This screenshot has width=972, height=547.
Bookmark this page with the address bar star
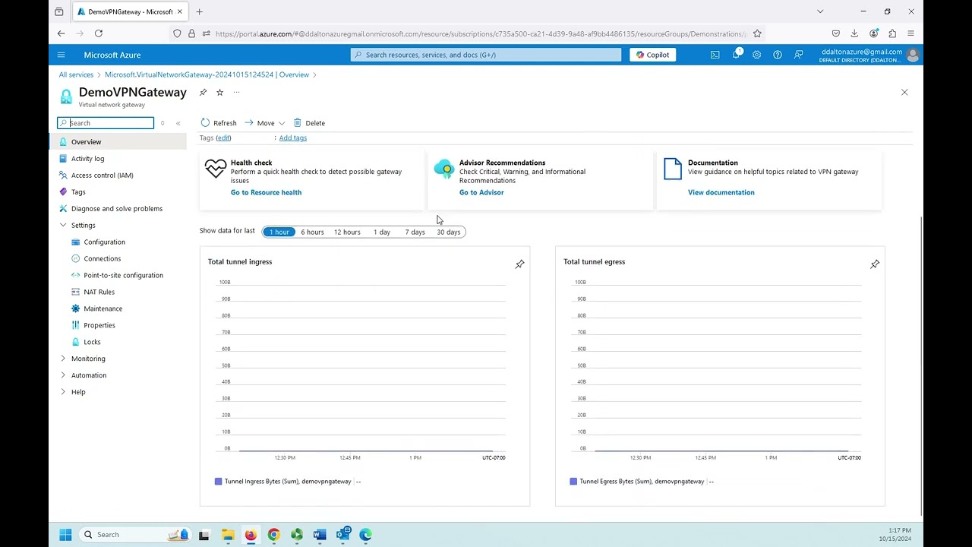(x=757, y=33)
